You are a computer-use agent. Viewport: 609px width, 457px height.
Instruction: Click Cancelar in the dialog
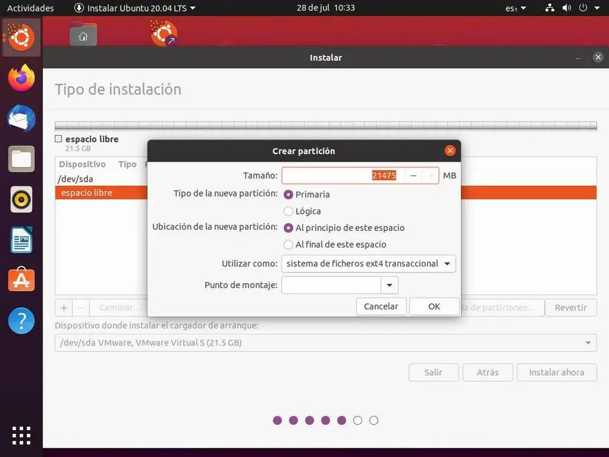pos(381,306)
